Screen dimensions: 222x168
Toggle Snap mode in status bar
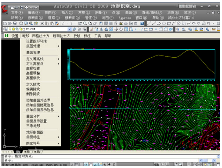click(x=72, y=164)
